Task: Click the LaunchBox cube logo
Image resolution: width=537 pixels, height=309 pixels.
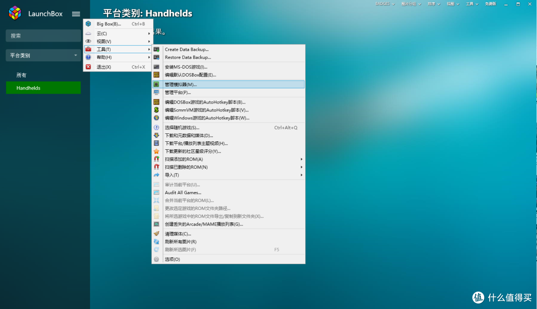Action: click(x=15, y=13)
